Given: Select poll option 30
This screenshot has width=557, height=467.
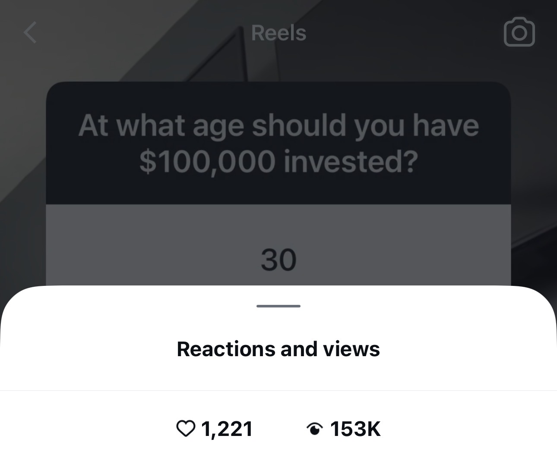Looking at the screenshot, I should [x=278, y=260].
